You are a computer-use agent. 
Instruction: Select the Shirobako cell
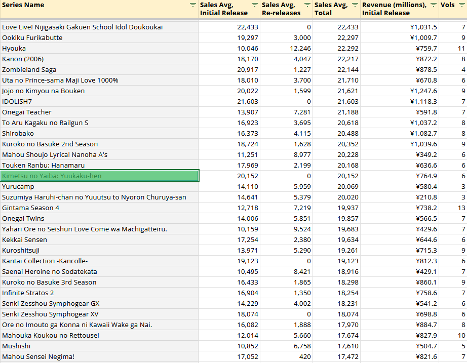pos(99,134)
